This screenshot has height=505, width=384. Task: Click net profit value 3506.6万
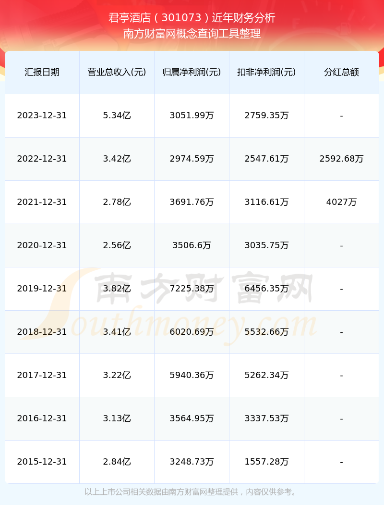(192, 245)
